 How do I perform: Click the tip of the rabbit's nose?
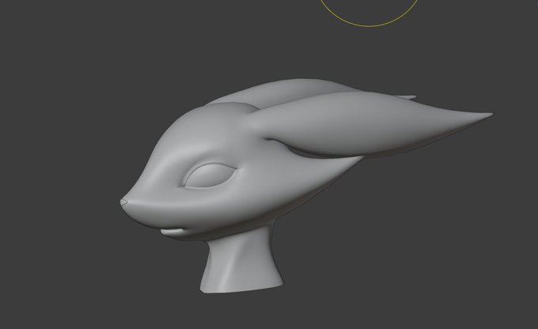coord(124,202)
